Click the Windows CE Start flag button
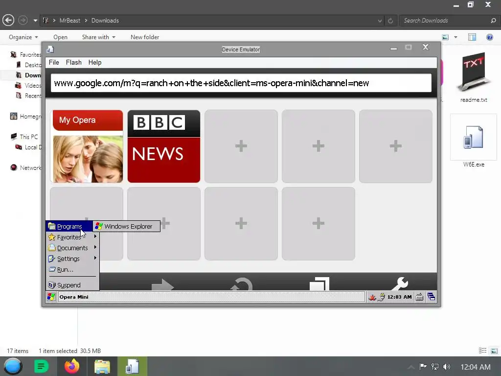This screenshot has height=376, width=501. tap(51, 297)
